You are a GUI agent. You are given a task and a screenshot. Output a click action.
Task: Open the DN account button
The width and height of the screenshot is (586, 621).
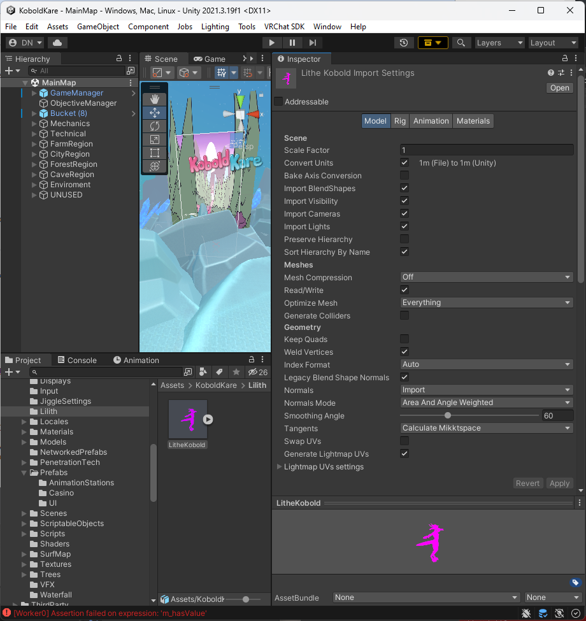pos(25,43)
